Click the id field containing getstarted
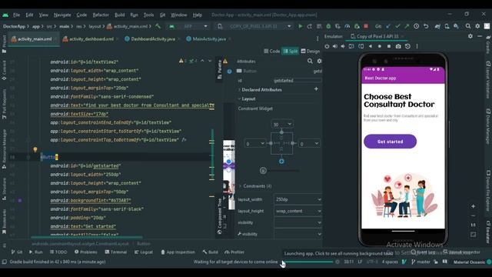This screenshot has width=492, height=277. click(x=298, y=80)
